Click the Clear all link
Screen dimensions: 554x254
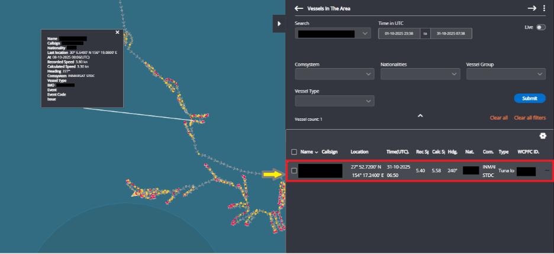click(x=498, y=118)
